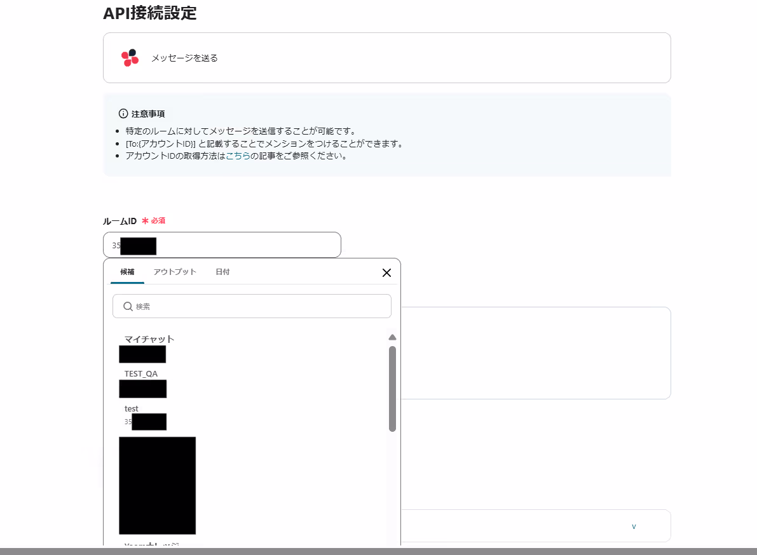Close the candidates popup with the X
The image size is (757, 555).
point(386,273)
